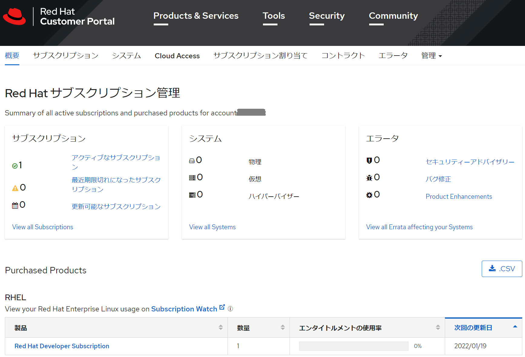
Task: Sort table by 製品 column arrows
Action: click(221, 327)
